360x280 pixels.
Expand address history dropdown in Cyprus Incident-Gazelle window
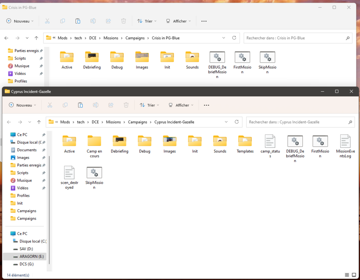[226, 122]
